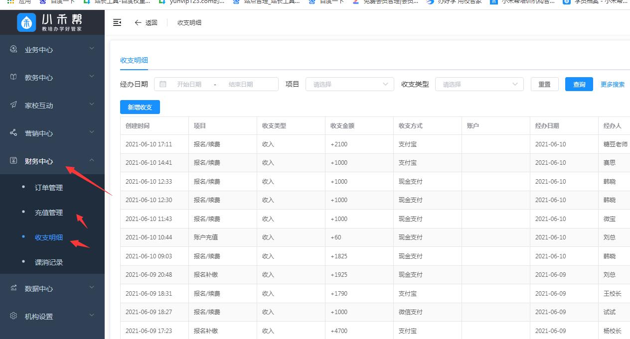Click the 结束日期 end date field
Image resolution: width=630 pixels, height=339 pixels.
241,84
